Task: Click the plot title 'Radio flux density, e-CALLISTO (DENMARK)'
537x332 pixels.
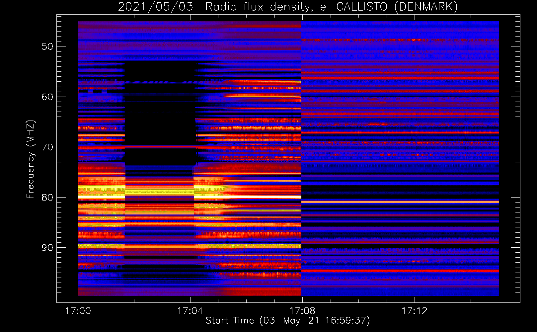Action: tap(331, 7)
